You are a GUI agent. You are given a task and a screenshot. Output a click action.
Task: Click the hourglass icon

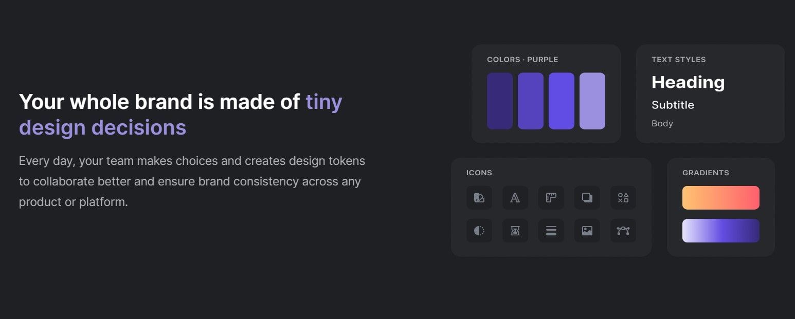tap(515, 231)
